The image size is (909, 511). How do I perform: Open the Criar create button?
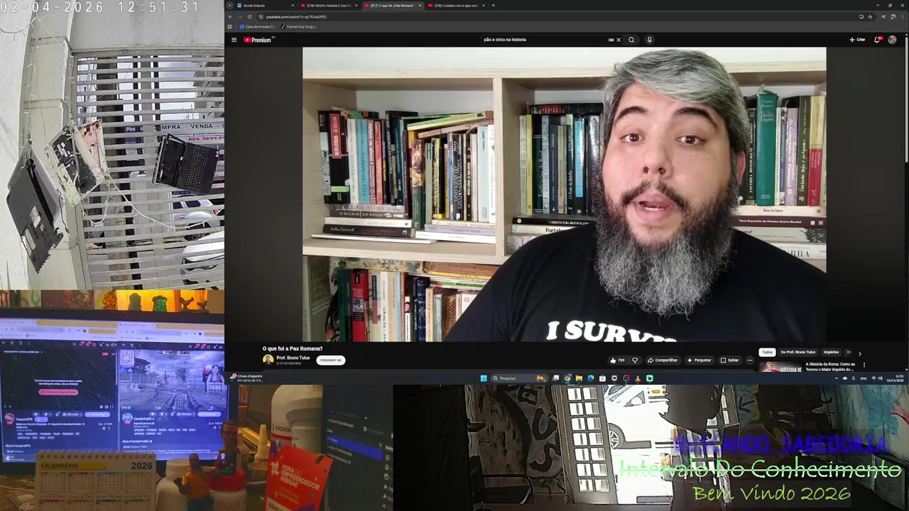tap(857, 40)
